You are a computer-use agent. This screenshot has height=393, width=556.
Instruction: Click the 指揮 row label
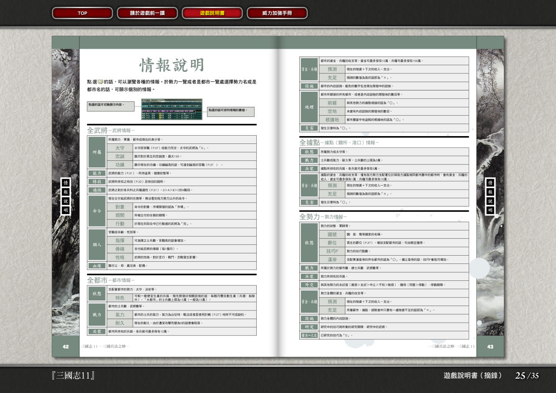click(x=120, y=240)
